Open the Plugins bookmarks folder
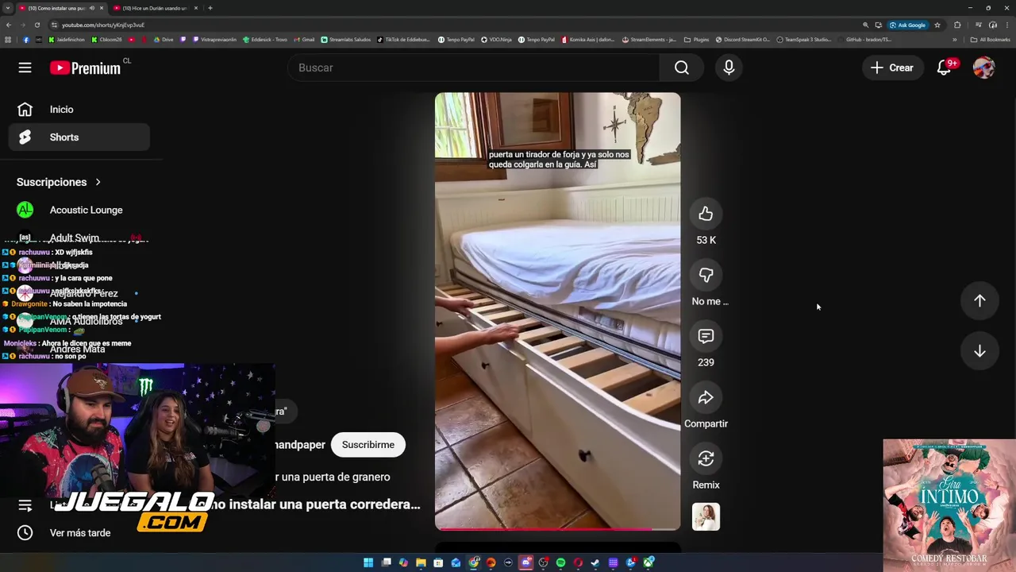Image resolution: width=1016 pixels, height=572 pixels. pyautogui.click(x=697, y=39)
